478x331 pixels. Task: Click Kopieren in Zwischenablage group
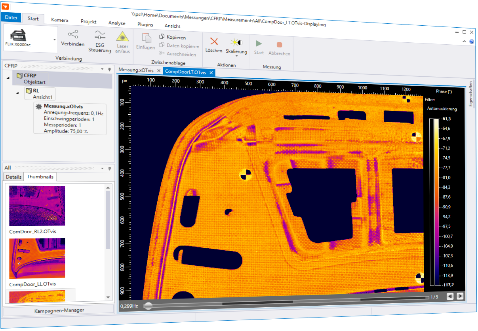pos(173,37)
